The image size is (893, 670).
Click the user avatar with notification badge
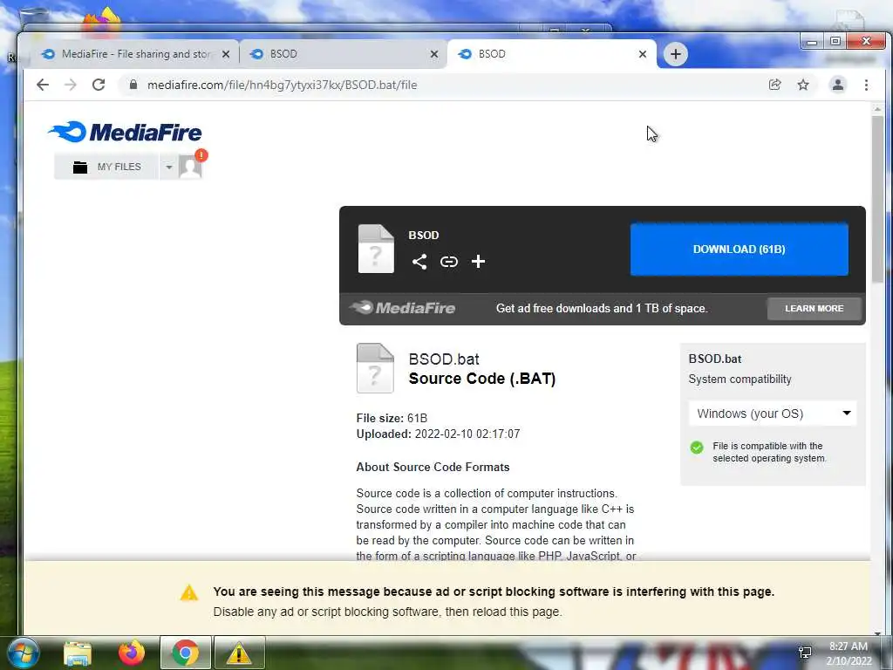[191, 166]
